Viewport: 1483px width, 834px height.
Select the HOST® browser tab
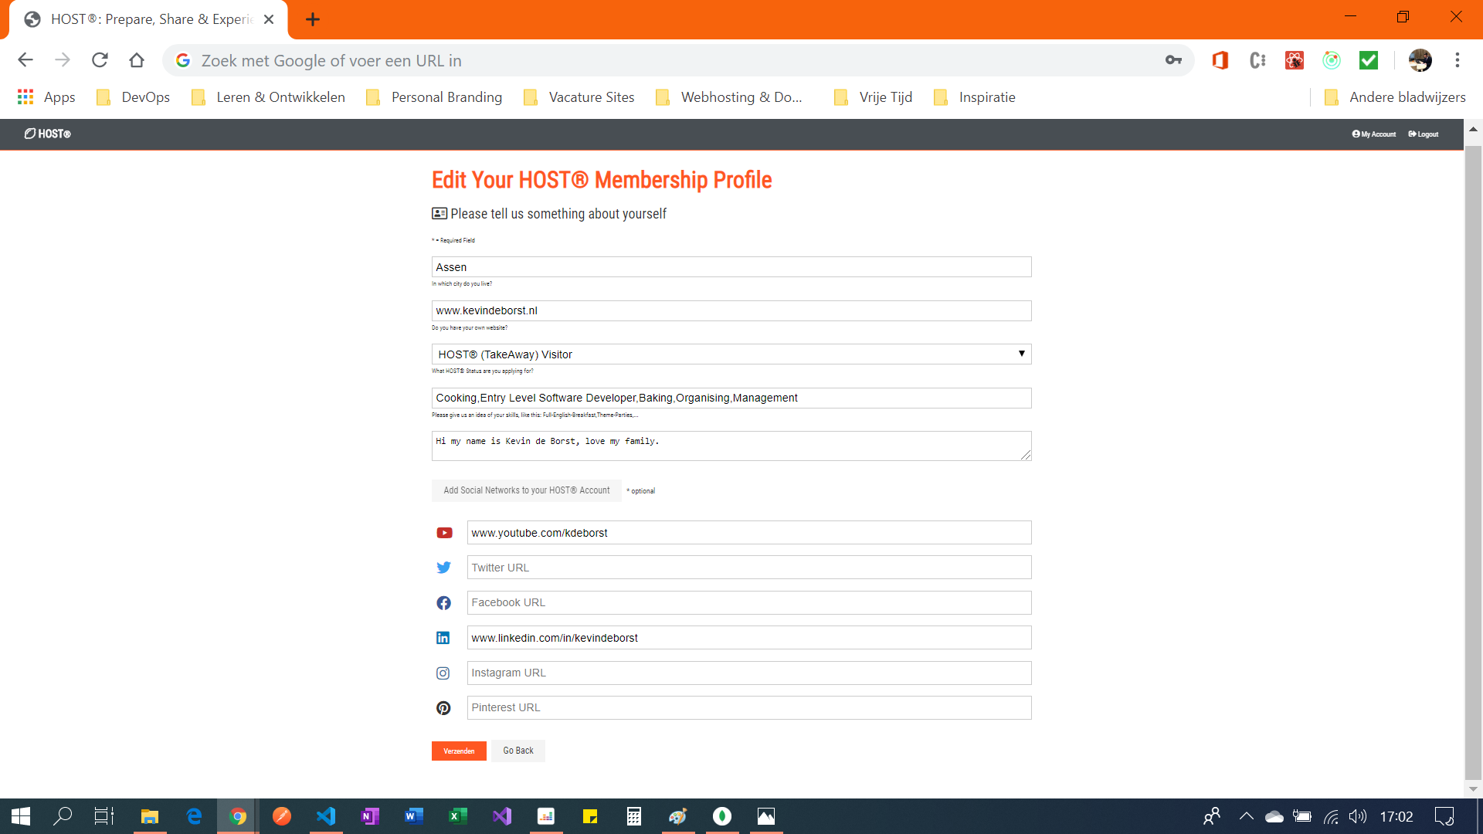tap(148, 19)
